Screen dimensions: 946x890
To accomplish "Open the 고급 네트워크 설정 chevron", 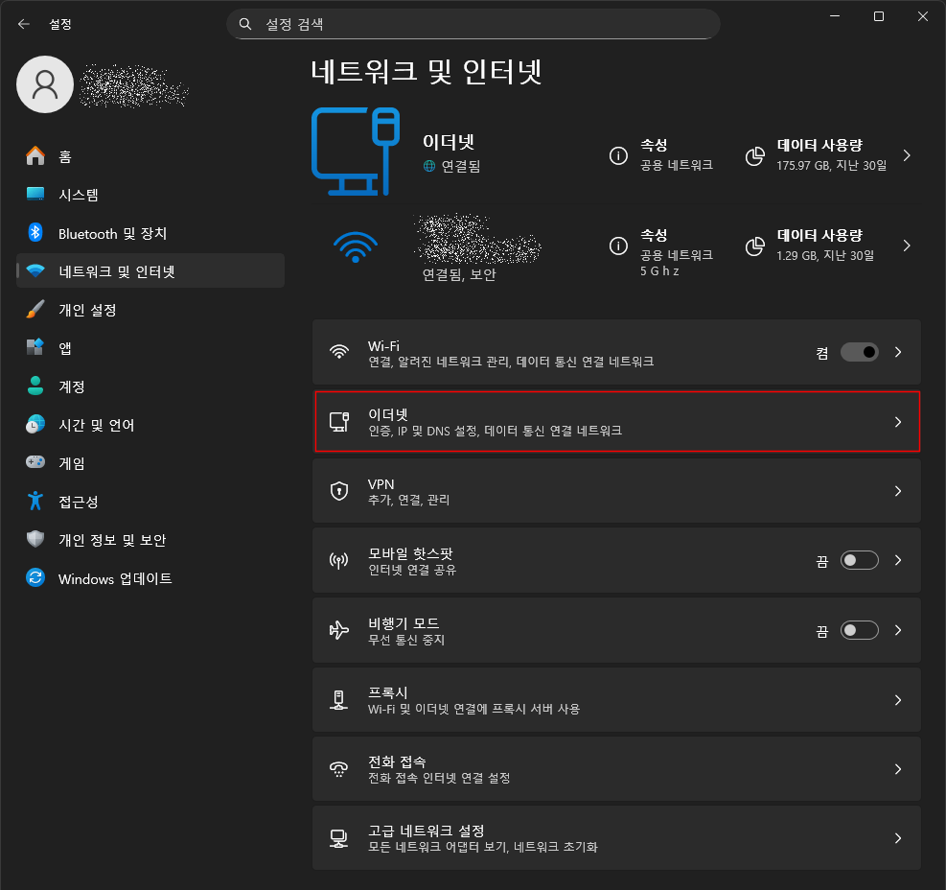I will point(898,838).
